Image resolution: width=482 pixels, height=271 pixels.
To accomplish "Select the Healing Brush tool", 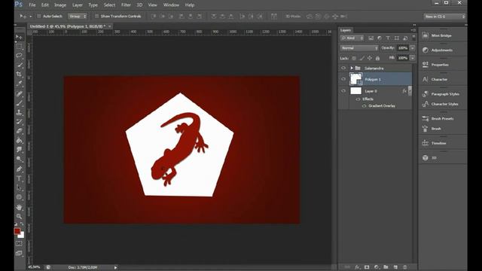I will point(19,93).
